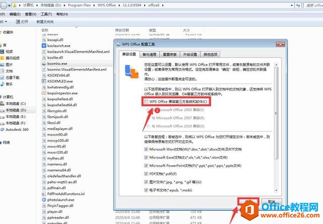Open 网络 in the sidebar
323x224 pixels.
coord(6,142)
